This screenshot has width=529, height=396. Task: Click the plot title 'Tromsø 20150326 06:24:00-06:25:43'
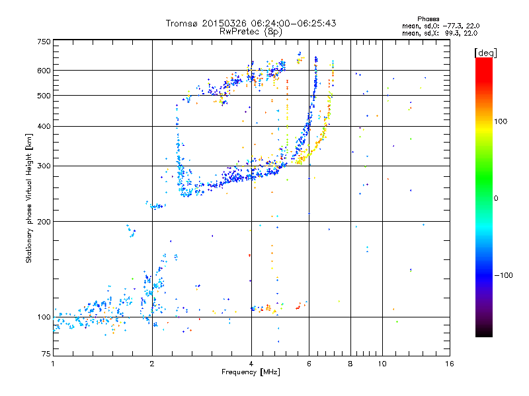251,23
